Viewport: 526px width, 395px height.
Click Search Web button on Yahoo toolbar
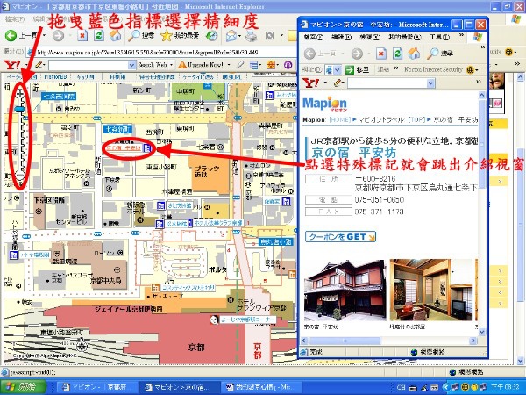pos(153,64)
